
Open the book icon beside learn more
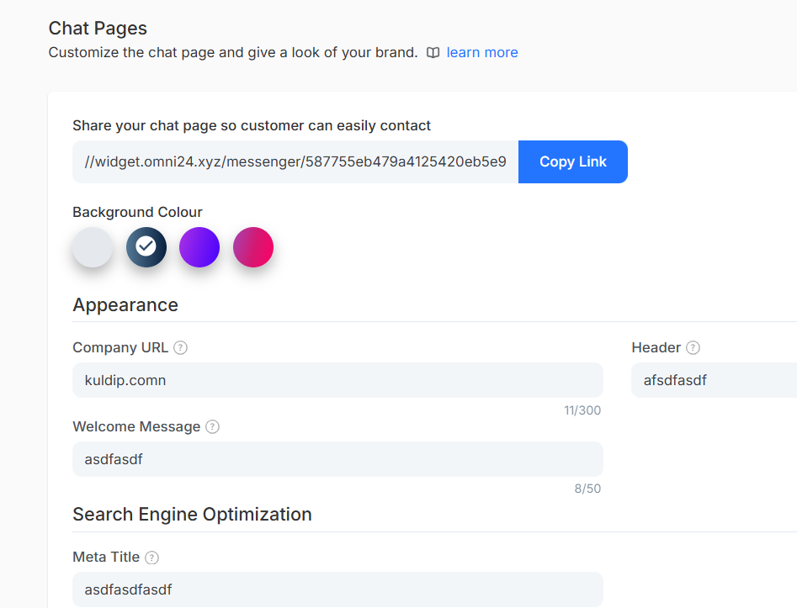tap(433, 53)
